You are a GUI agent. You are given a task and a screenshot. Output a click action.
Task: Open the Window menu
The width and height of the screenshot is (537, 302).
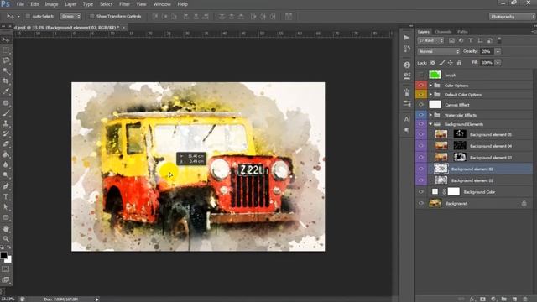click(162, 4)
